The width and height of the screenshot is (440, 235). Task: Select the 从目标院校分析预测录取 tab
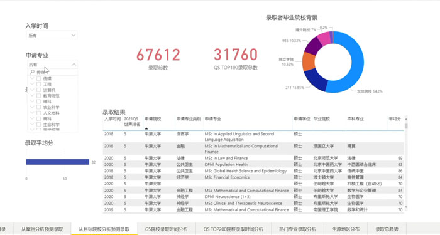(x=104, y=229)
